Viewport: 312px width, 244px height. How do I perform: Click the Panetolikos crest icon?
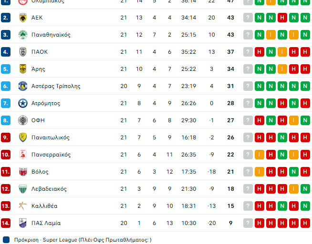22,137
